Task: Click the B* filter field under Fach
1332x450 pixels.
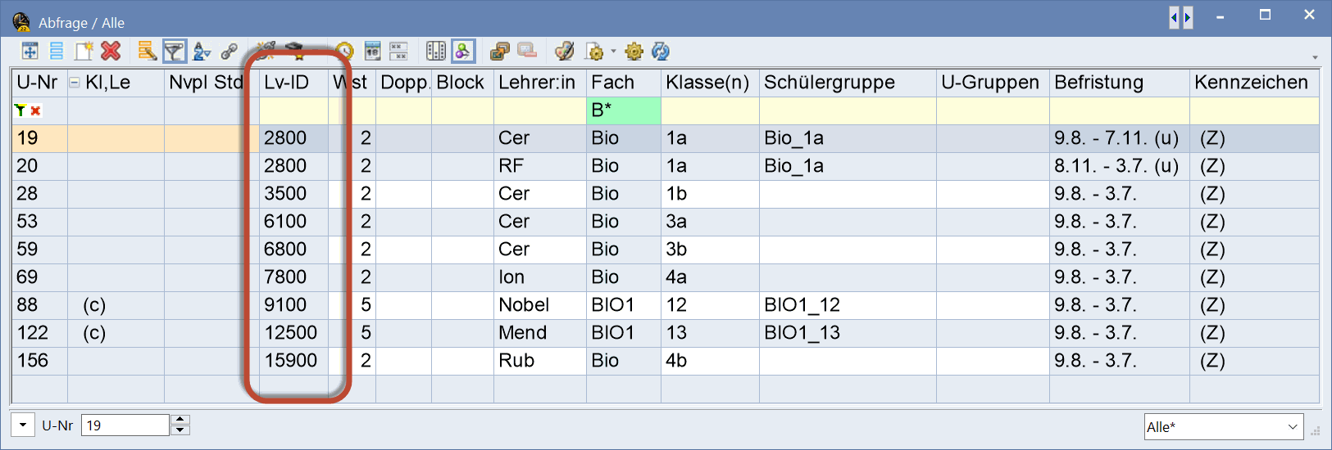Action: (x=623, y=110)
